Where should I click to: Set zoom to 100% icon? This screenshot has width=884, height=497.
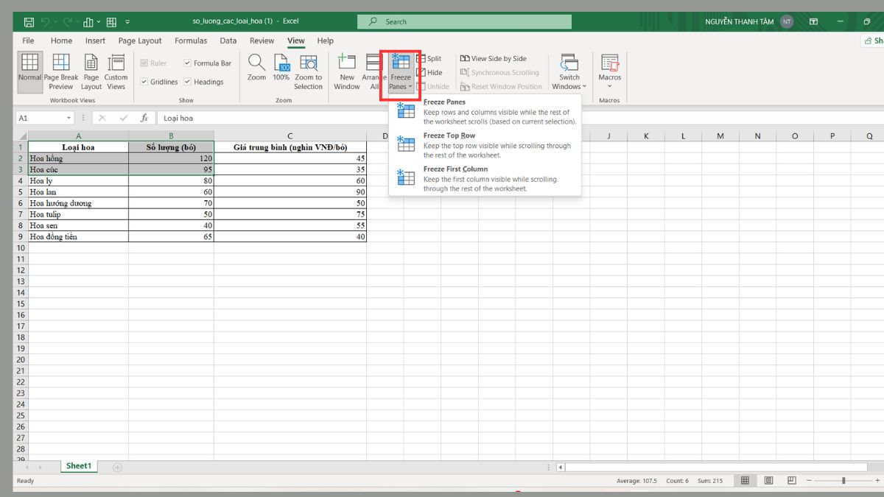coord(281,63)
